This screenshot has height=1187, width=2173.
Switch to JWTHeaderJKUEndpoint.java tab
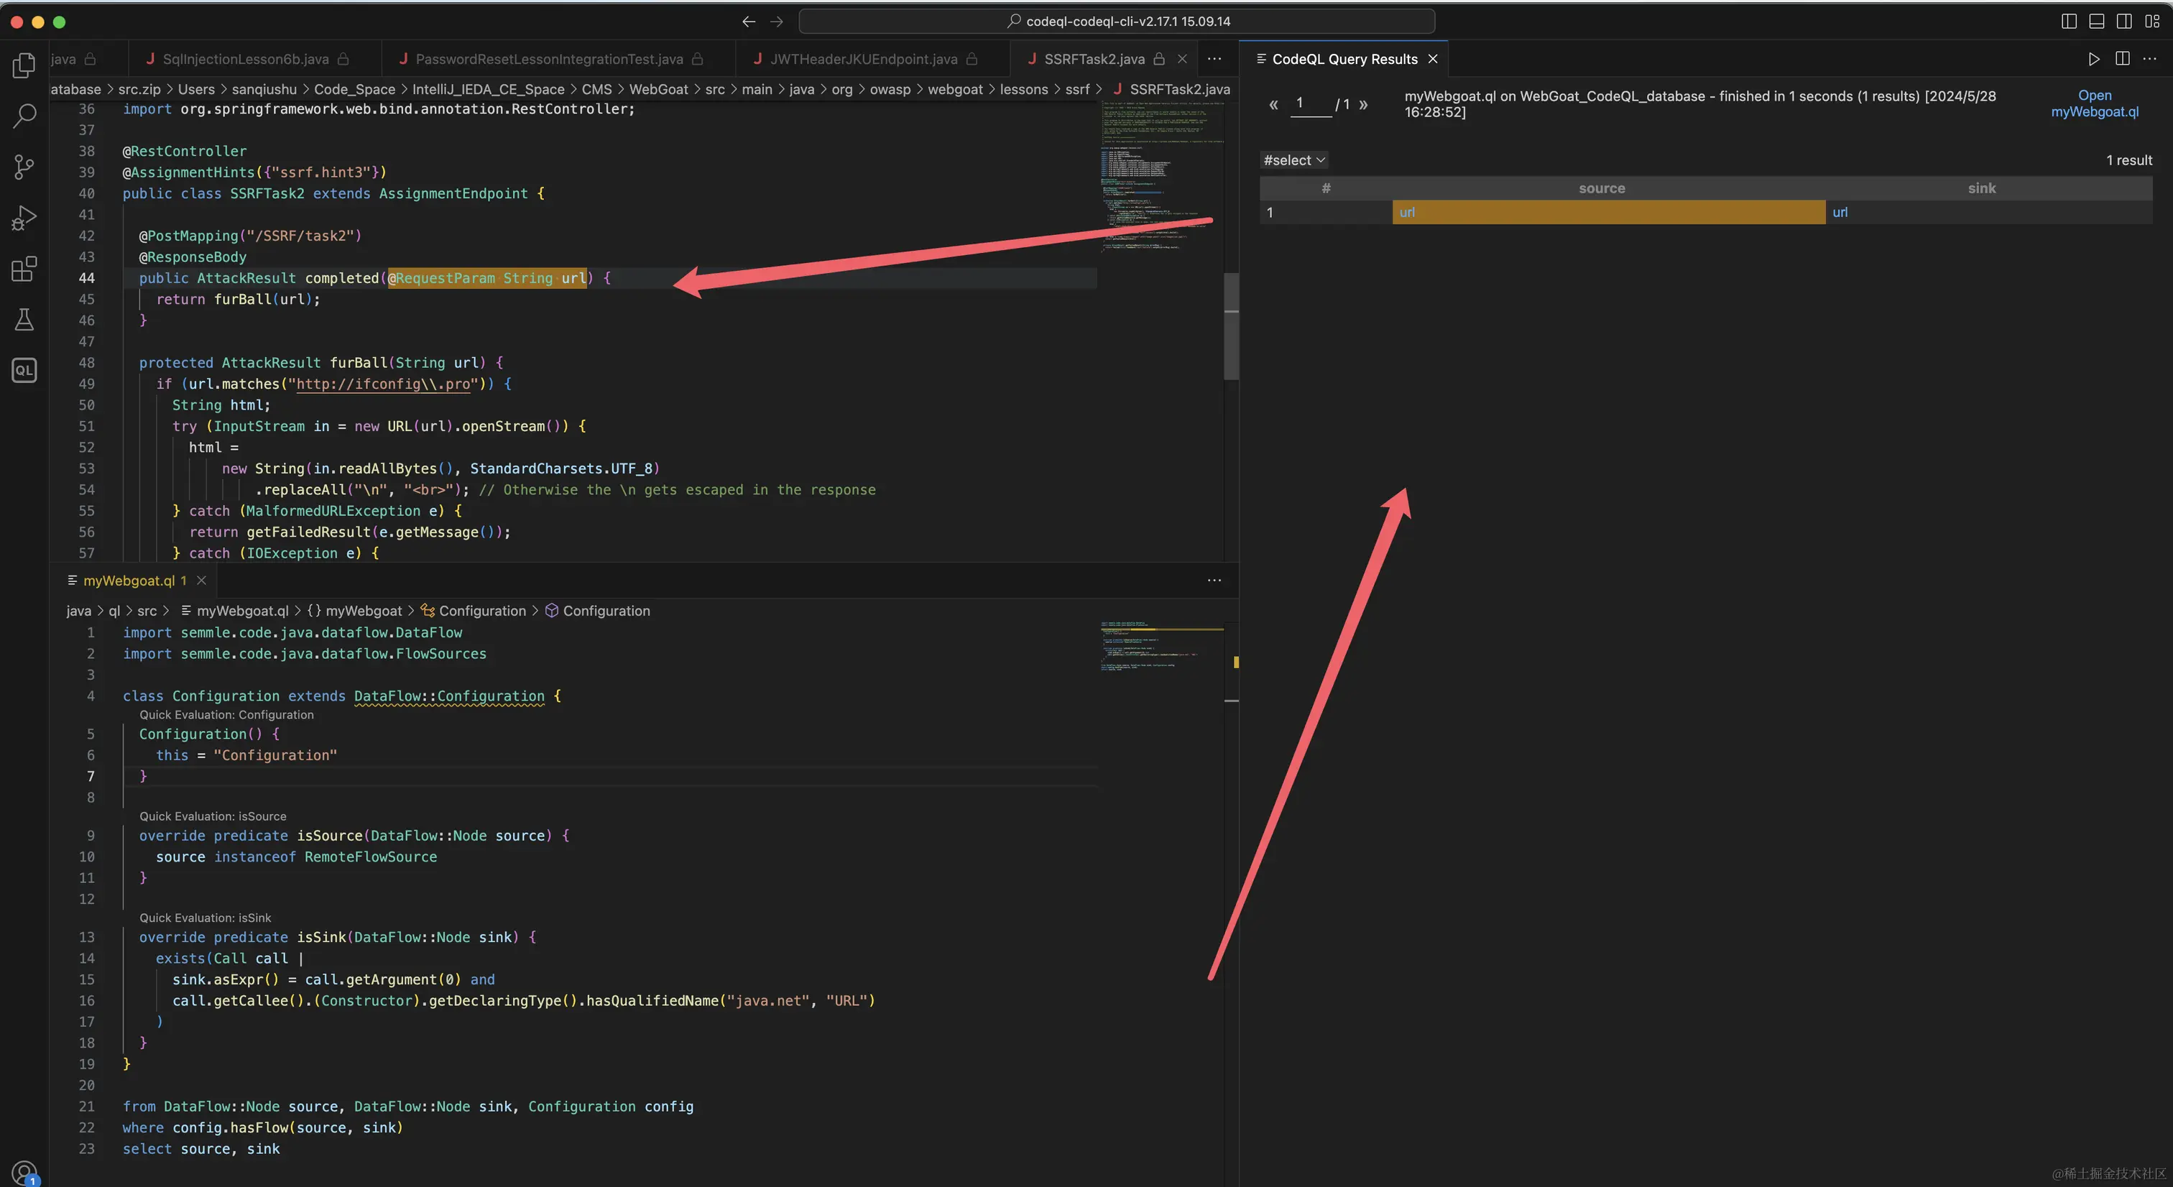point(864,59)
